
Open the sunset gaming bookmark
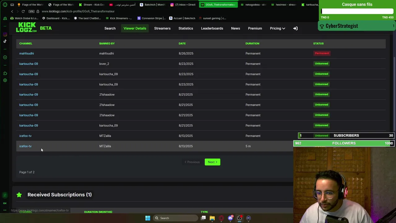(213, 18)
